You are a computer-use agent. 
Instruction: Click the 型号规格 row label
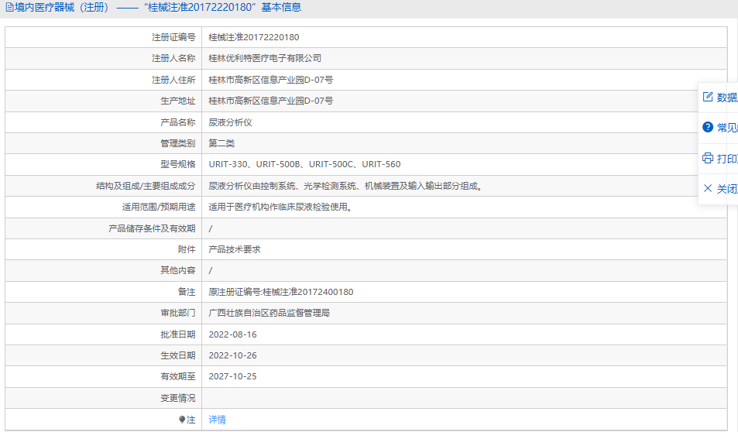pos(178,164)
